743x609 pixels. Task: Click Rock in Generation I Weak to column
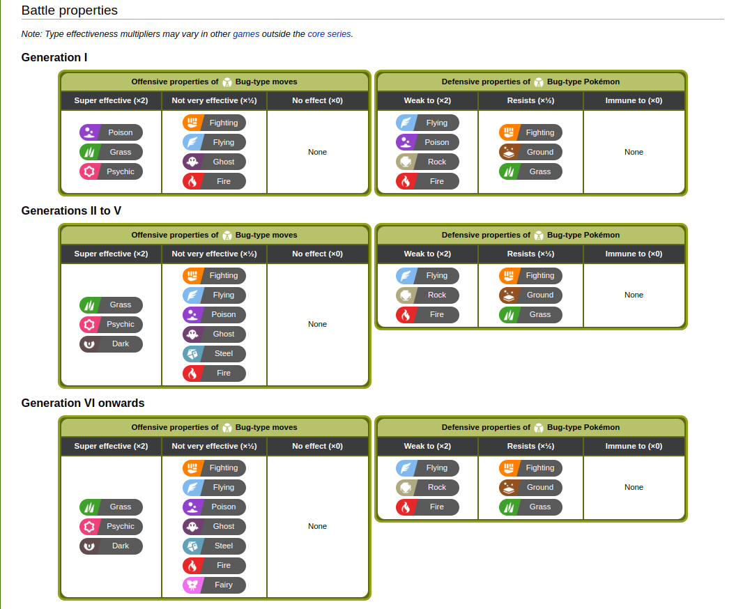point(427,162)
